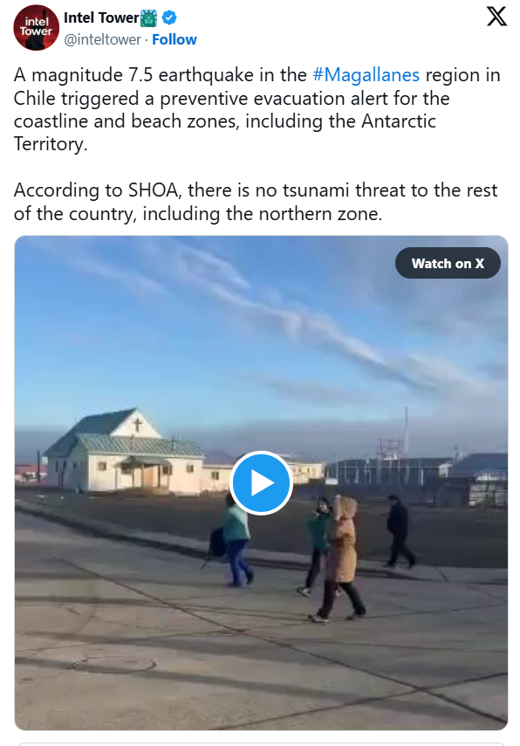Open the X logo link

tap(496, 17)
